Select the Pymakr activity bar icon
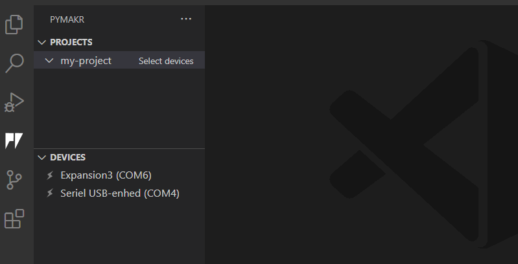518x264 pixels. click(14, 140)
